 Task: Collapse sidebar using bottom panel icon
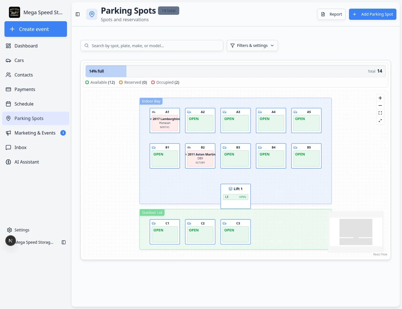(64, 242)
